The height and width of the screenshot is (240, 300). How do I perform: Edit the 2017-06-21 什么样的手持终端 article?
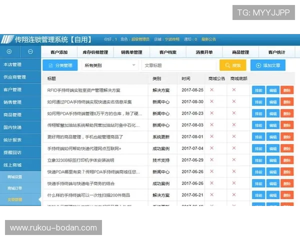point(273,195)
